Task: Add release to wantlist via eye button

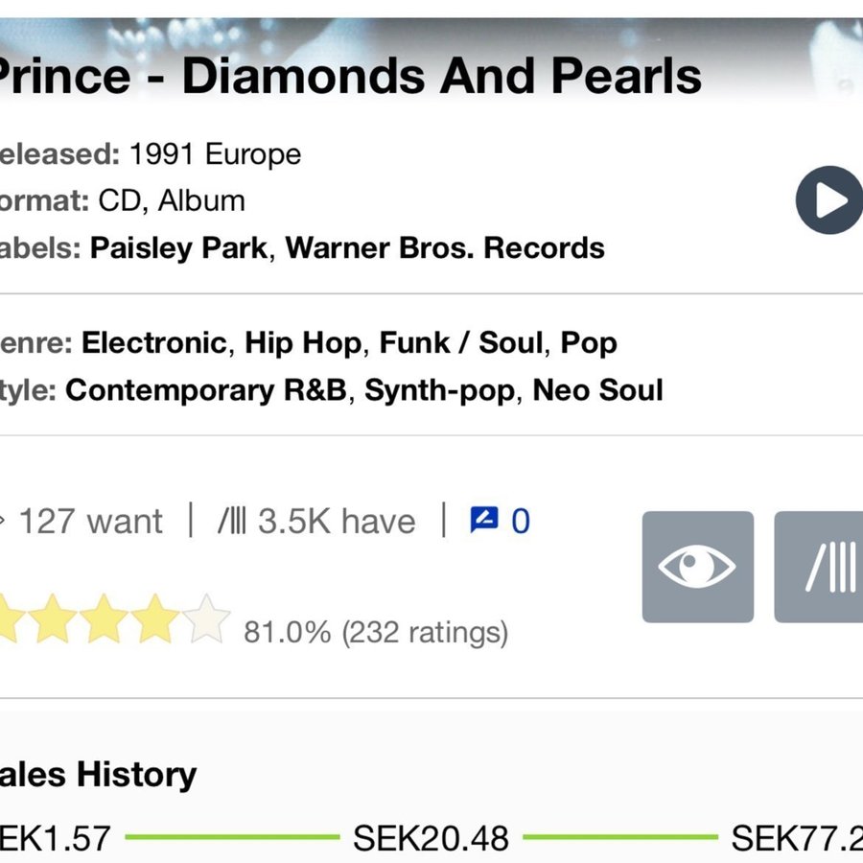Action: 697,567
